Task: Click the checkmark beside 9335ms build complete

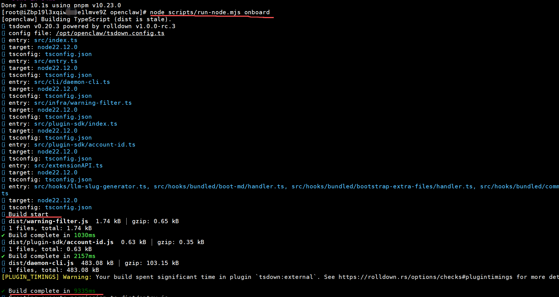Action: pos(3,291)
